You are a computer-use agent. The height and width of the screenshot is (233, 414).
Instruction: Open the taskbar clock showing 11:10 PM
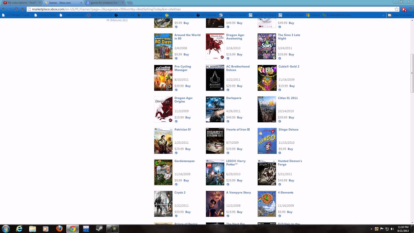[x=403, y=229]
